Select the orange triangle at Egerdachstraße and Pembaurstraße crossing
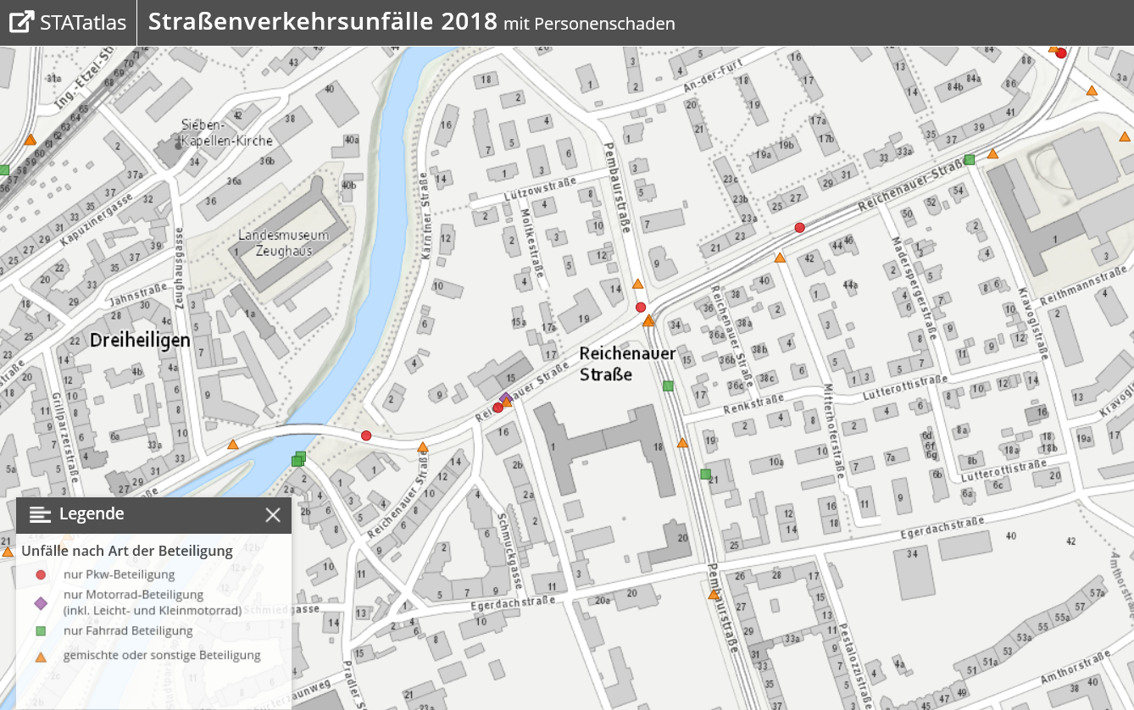The width and height of the screenshot is (1134, 710). point(714,595)
